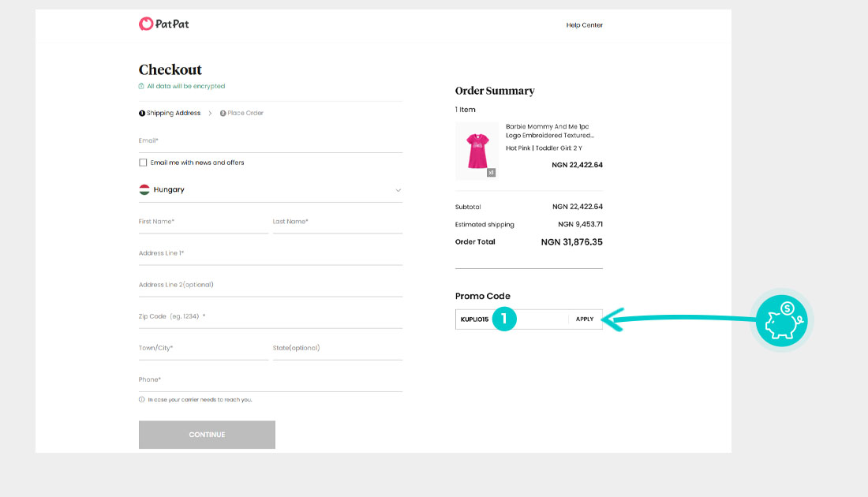Apply the promo code
The height and width of the screenshot is (497, 868).
pyautogui.click(x=585, y=319)
